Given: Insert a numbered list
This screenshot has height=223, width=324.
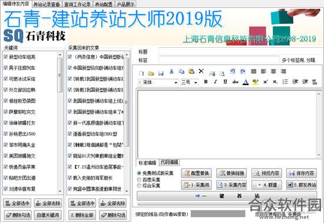Looking at the screenshot, I should click(285, 82).
